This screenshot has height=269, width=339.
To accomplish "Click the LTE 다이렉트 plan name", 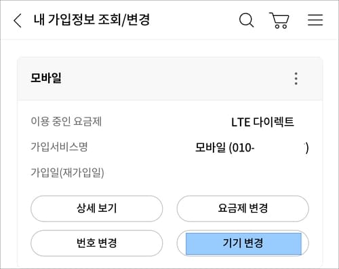I will [262, 122].
